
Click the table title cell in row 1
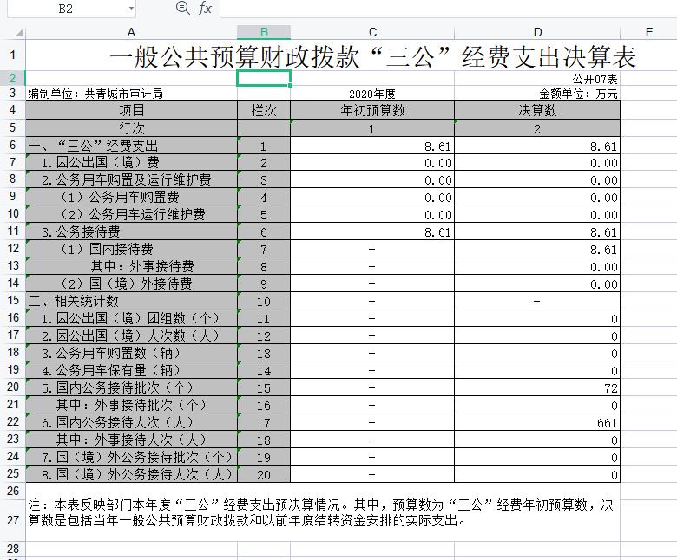coord(373,56)
